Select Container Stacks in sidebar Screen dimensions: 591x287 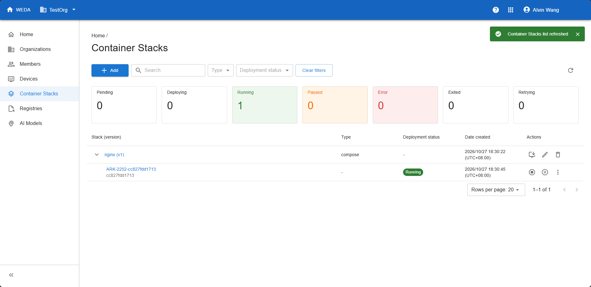tap(40, 94)
